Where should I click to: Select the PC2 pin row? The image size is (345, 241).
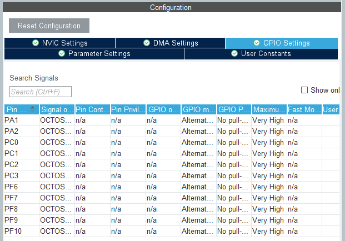click(x=172, y=165)
